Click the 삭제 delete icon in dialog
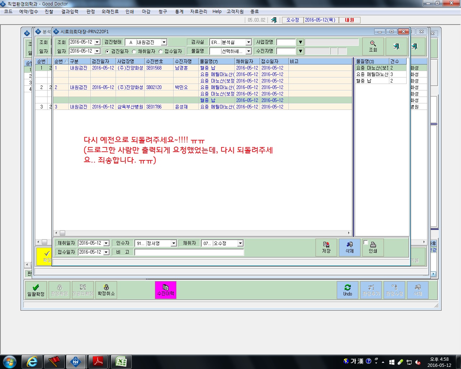The height and width of the screenshot is (369, 461). (349, 247)
